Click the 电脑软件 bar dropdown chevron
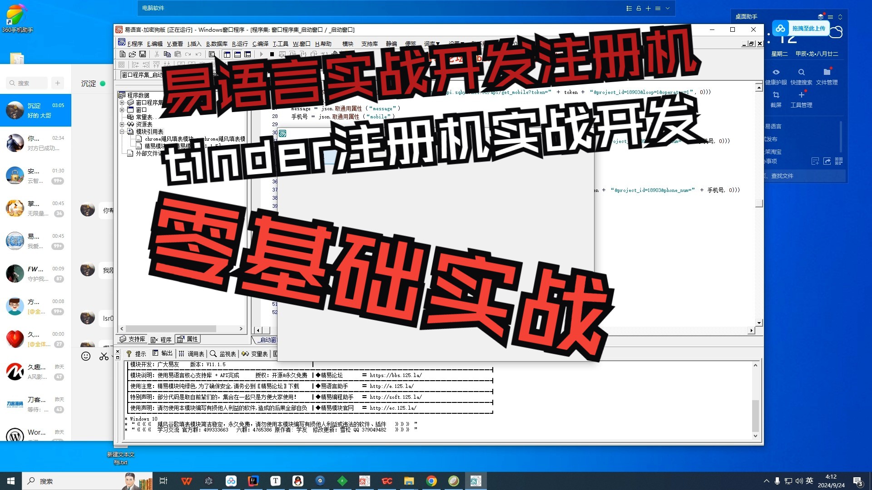 (x=668, y=8)
